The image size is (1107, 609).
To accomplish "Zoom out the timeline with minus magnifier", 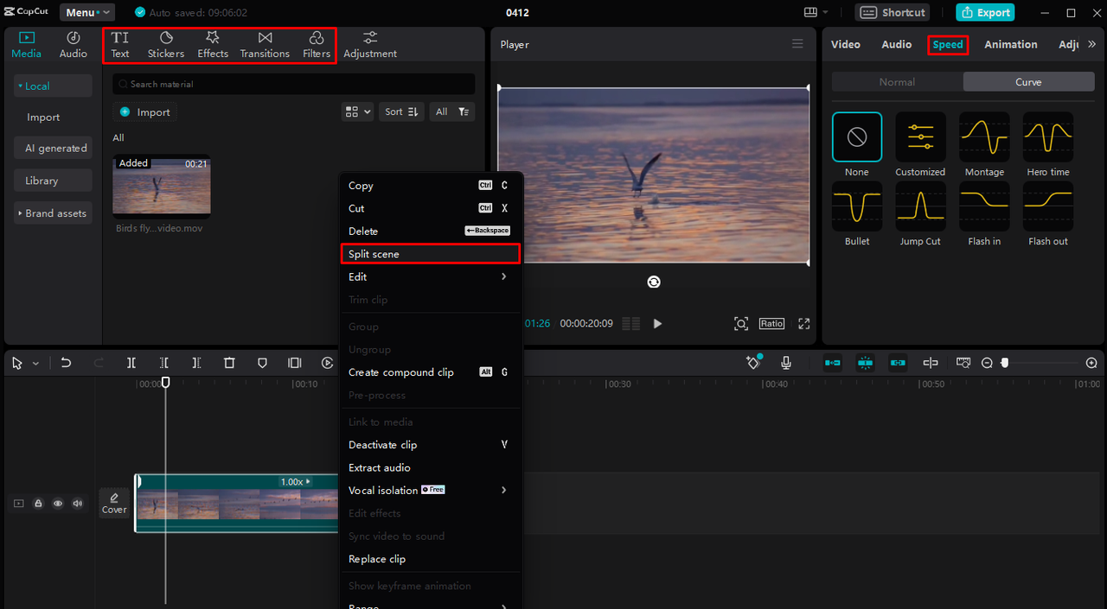I will coord(987,363).
